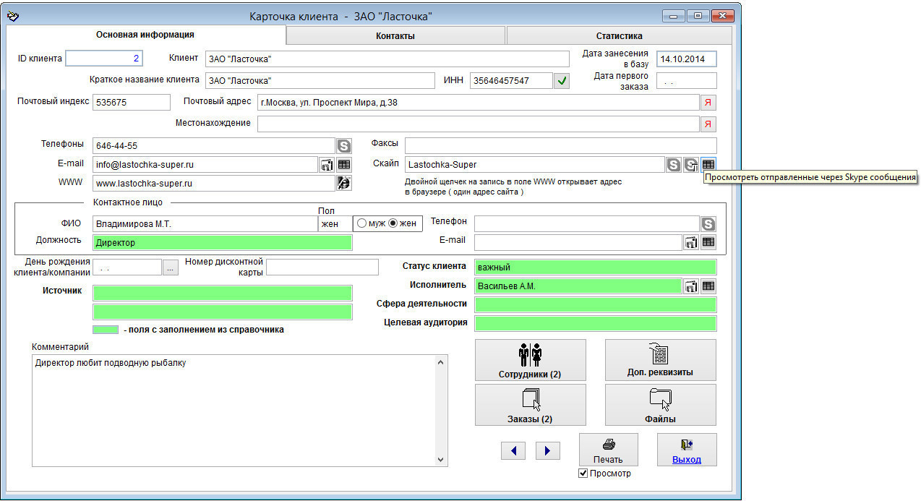Open birthday date picker ellipsis button
This screenshot has width=921, height=501.
pyautogui.click(x=170, y=267)
